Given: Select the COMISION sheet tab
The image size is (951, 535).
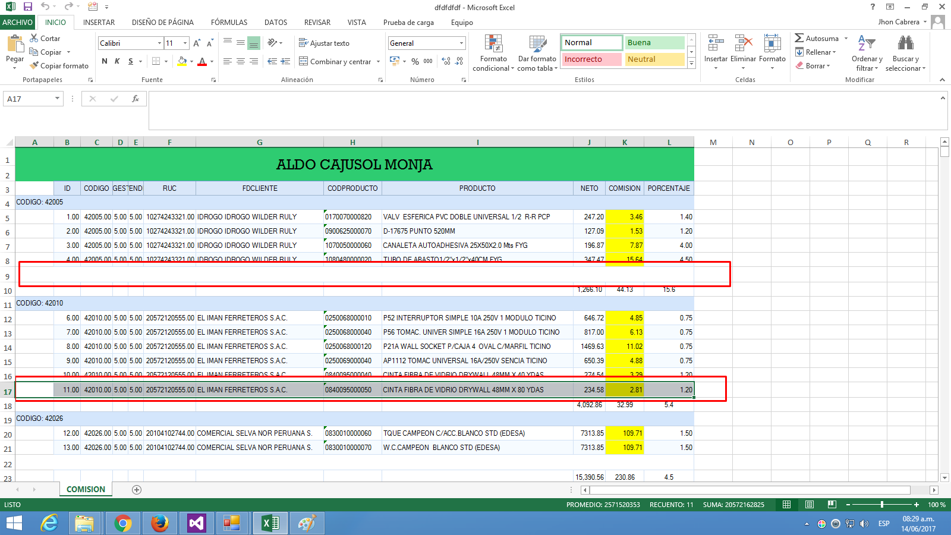Looking at the screenshot, I should (x=86, y=489).
